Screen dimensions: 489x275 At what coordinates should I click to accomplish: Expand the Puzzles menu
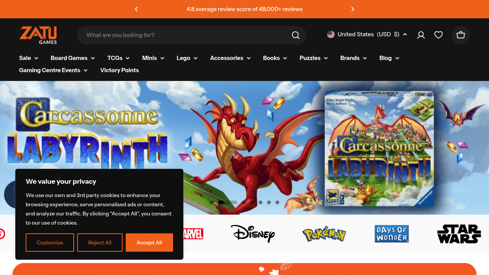pos(314,58)
